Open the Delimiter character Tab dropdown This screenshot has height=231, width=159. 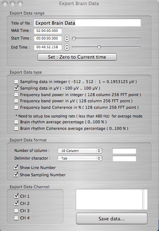tap(80, 158)
